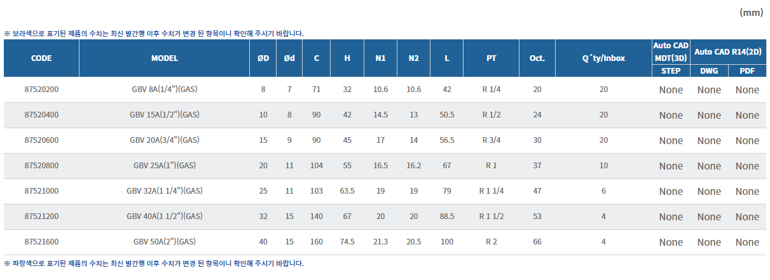The width and height of the screenshot is (770, 280).
Task: Click product code 87521200
Action: tap(41, 217)
